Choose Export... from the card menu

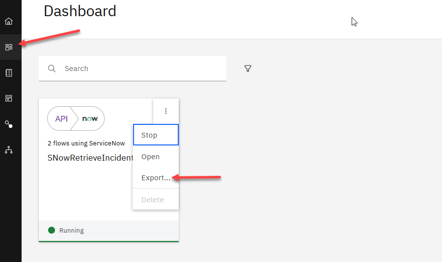coord(155,178)
